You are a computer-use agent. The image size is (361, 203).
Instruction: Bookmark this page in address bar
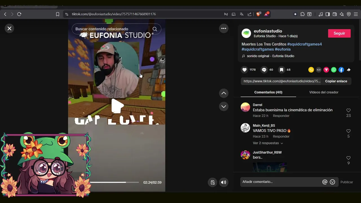pyautogui.click(x=58, y=14)
